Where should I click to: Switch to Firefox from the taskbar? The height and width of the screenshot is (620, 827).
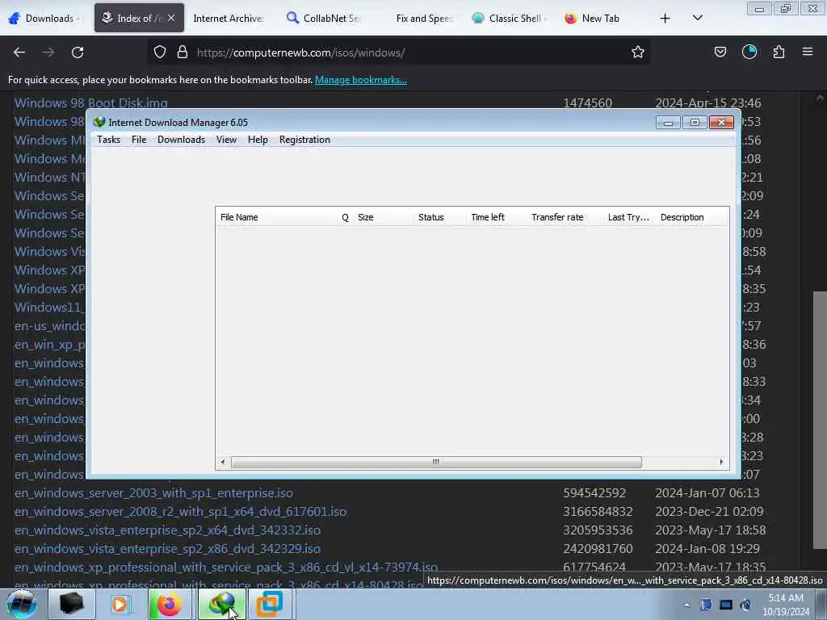point(169,604)
